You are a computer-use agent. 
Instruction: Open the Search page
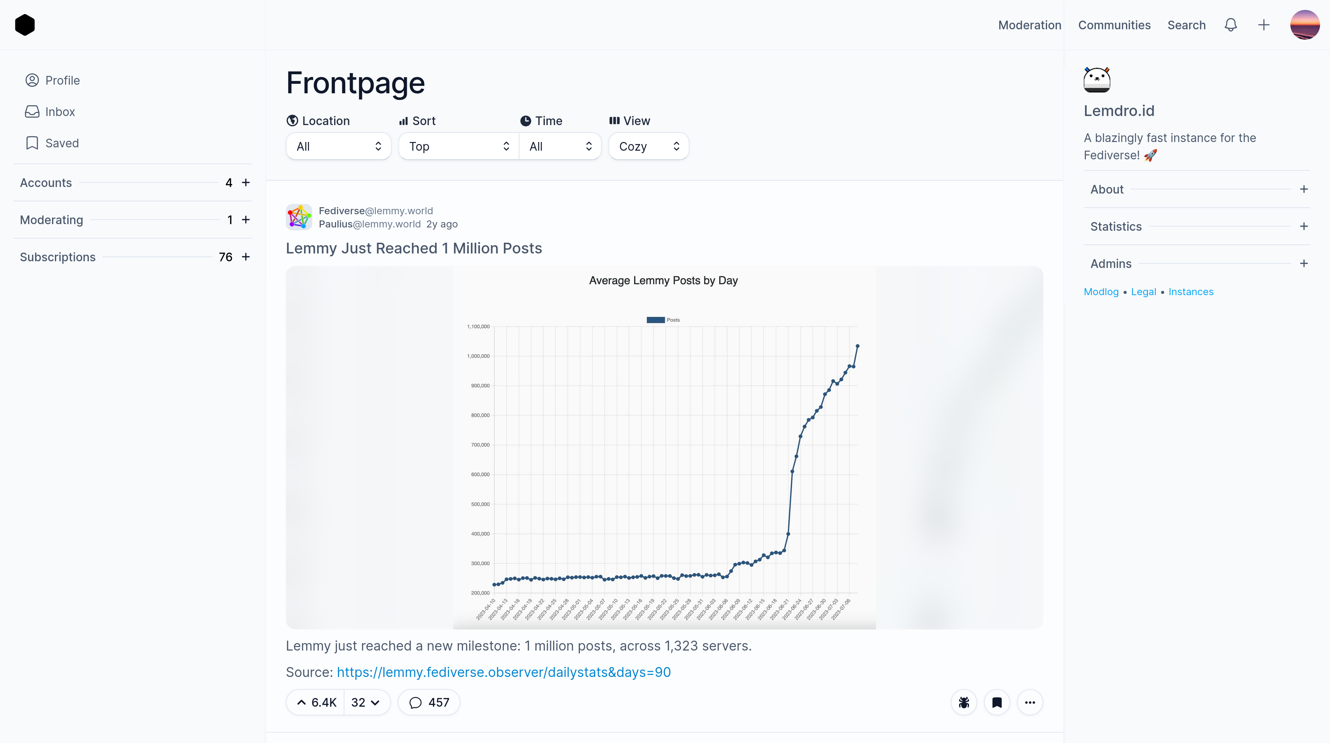point(1186,25)
